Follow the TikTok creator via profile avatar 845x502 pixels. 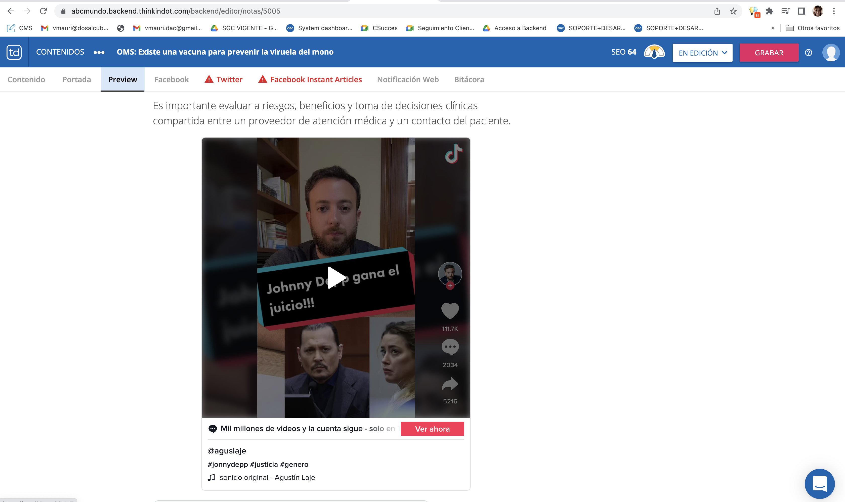(x=450, y=276)
